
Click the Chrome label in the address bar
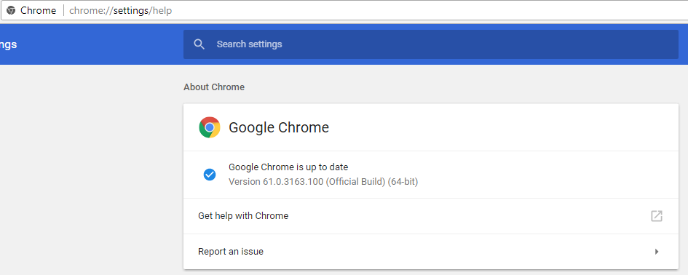[38, 10]
